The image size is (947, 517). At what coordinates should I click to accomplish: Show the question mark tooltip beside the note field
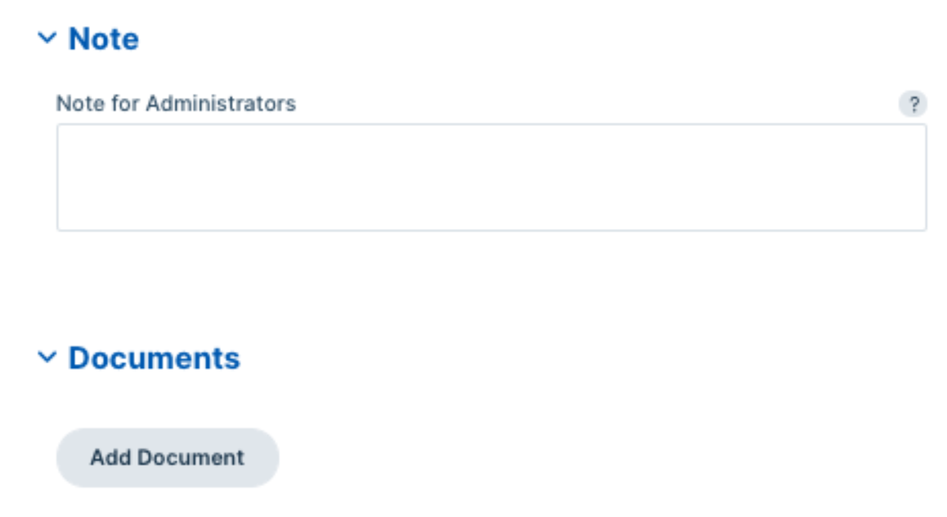click(913, 104)
